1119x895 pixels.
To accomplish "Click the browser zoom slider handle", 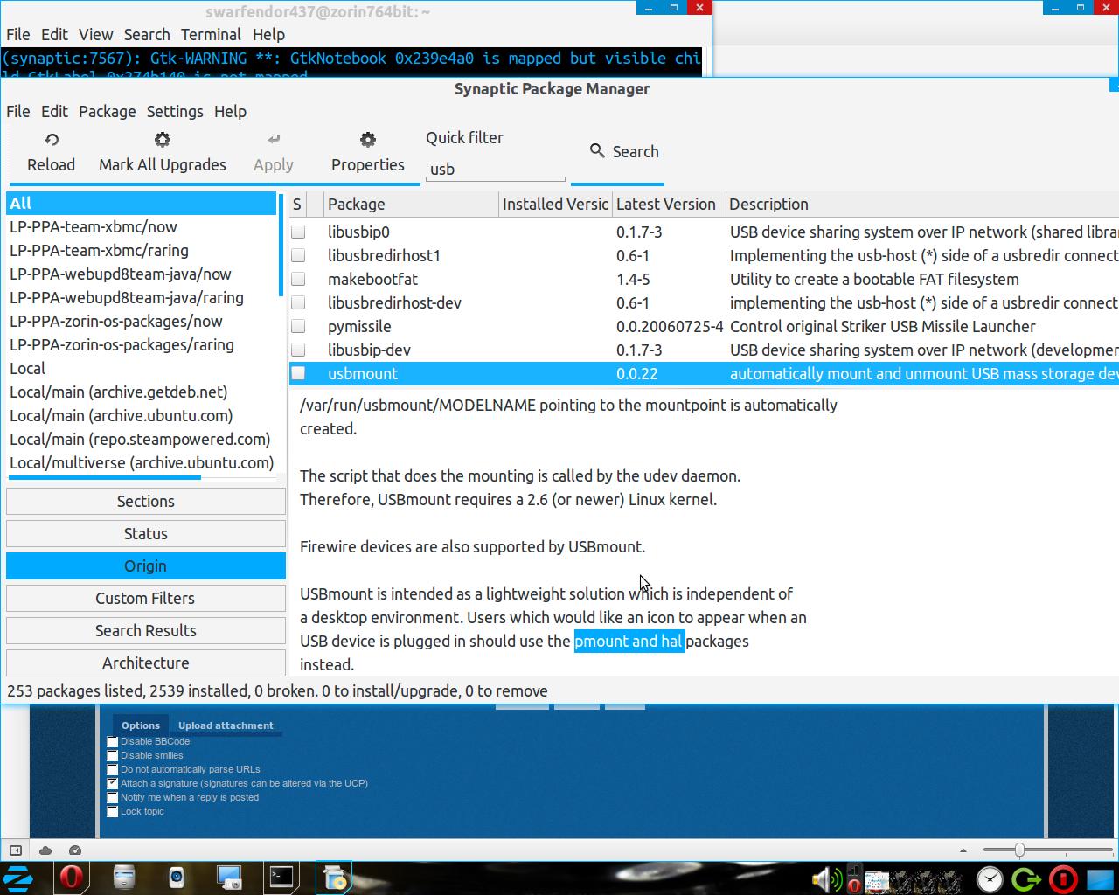I will pyautogui.click(x=1019, y=850).
